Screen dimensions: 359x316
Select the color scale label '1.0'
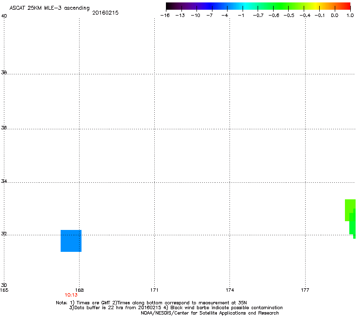pos(350,16)
